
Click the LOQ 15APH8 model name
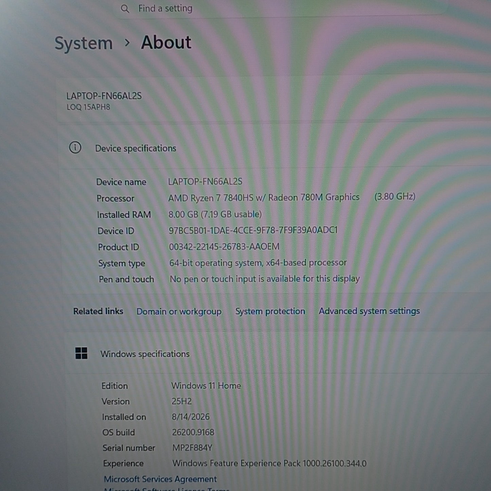[x=88, y=107]
